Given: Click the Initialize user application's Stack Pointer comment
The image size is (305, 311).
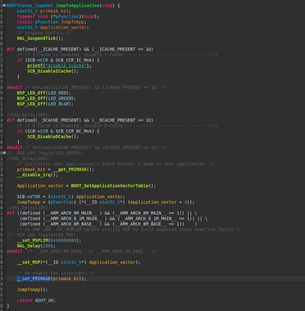Looking at the screenshot, I should pos(116,164).
